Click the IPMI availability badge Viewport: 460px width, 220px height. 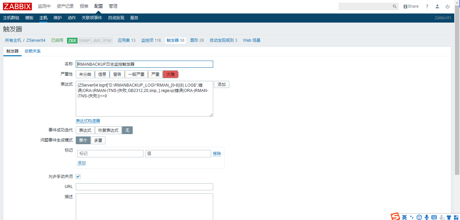click(x=107, y=40)
